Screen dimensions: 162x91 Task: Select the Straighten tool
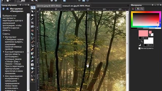[x=32, y=27]
